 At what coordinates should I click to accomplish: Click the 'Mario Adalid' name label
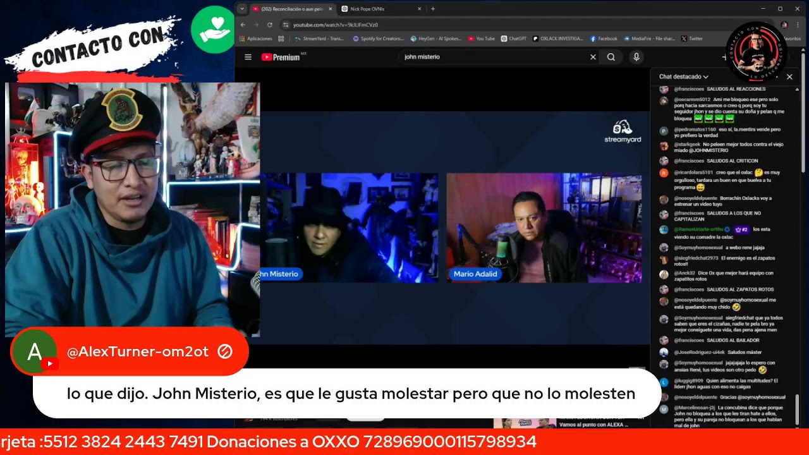475,274
